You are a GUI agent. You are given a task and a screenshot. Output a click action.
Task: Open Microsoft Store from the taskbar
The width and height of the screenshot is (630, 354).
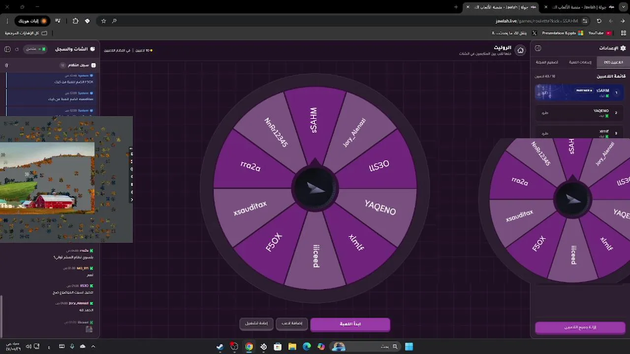pos(278,347)
